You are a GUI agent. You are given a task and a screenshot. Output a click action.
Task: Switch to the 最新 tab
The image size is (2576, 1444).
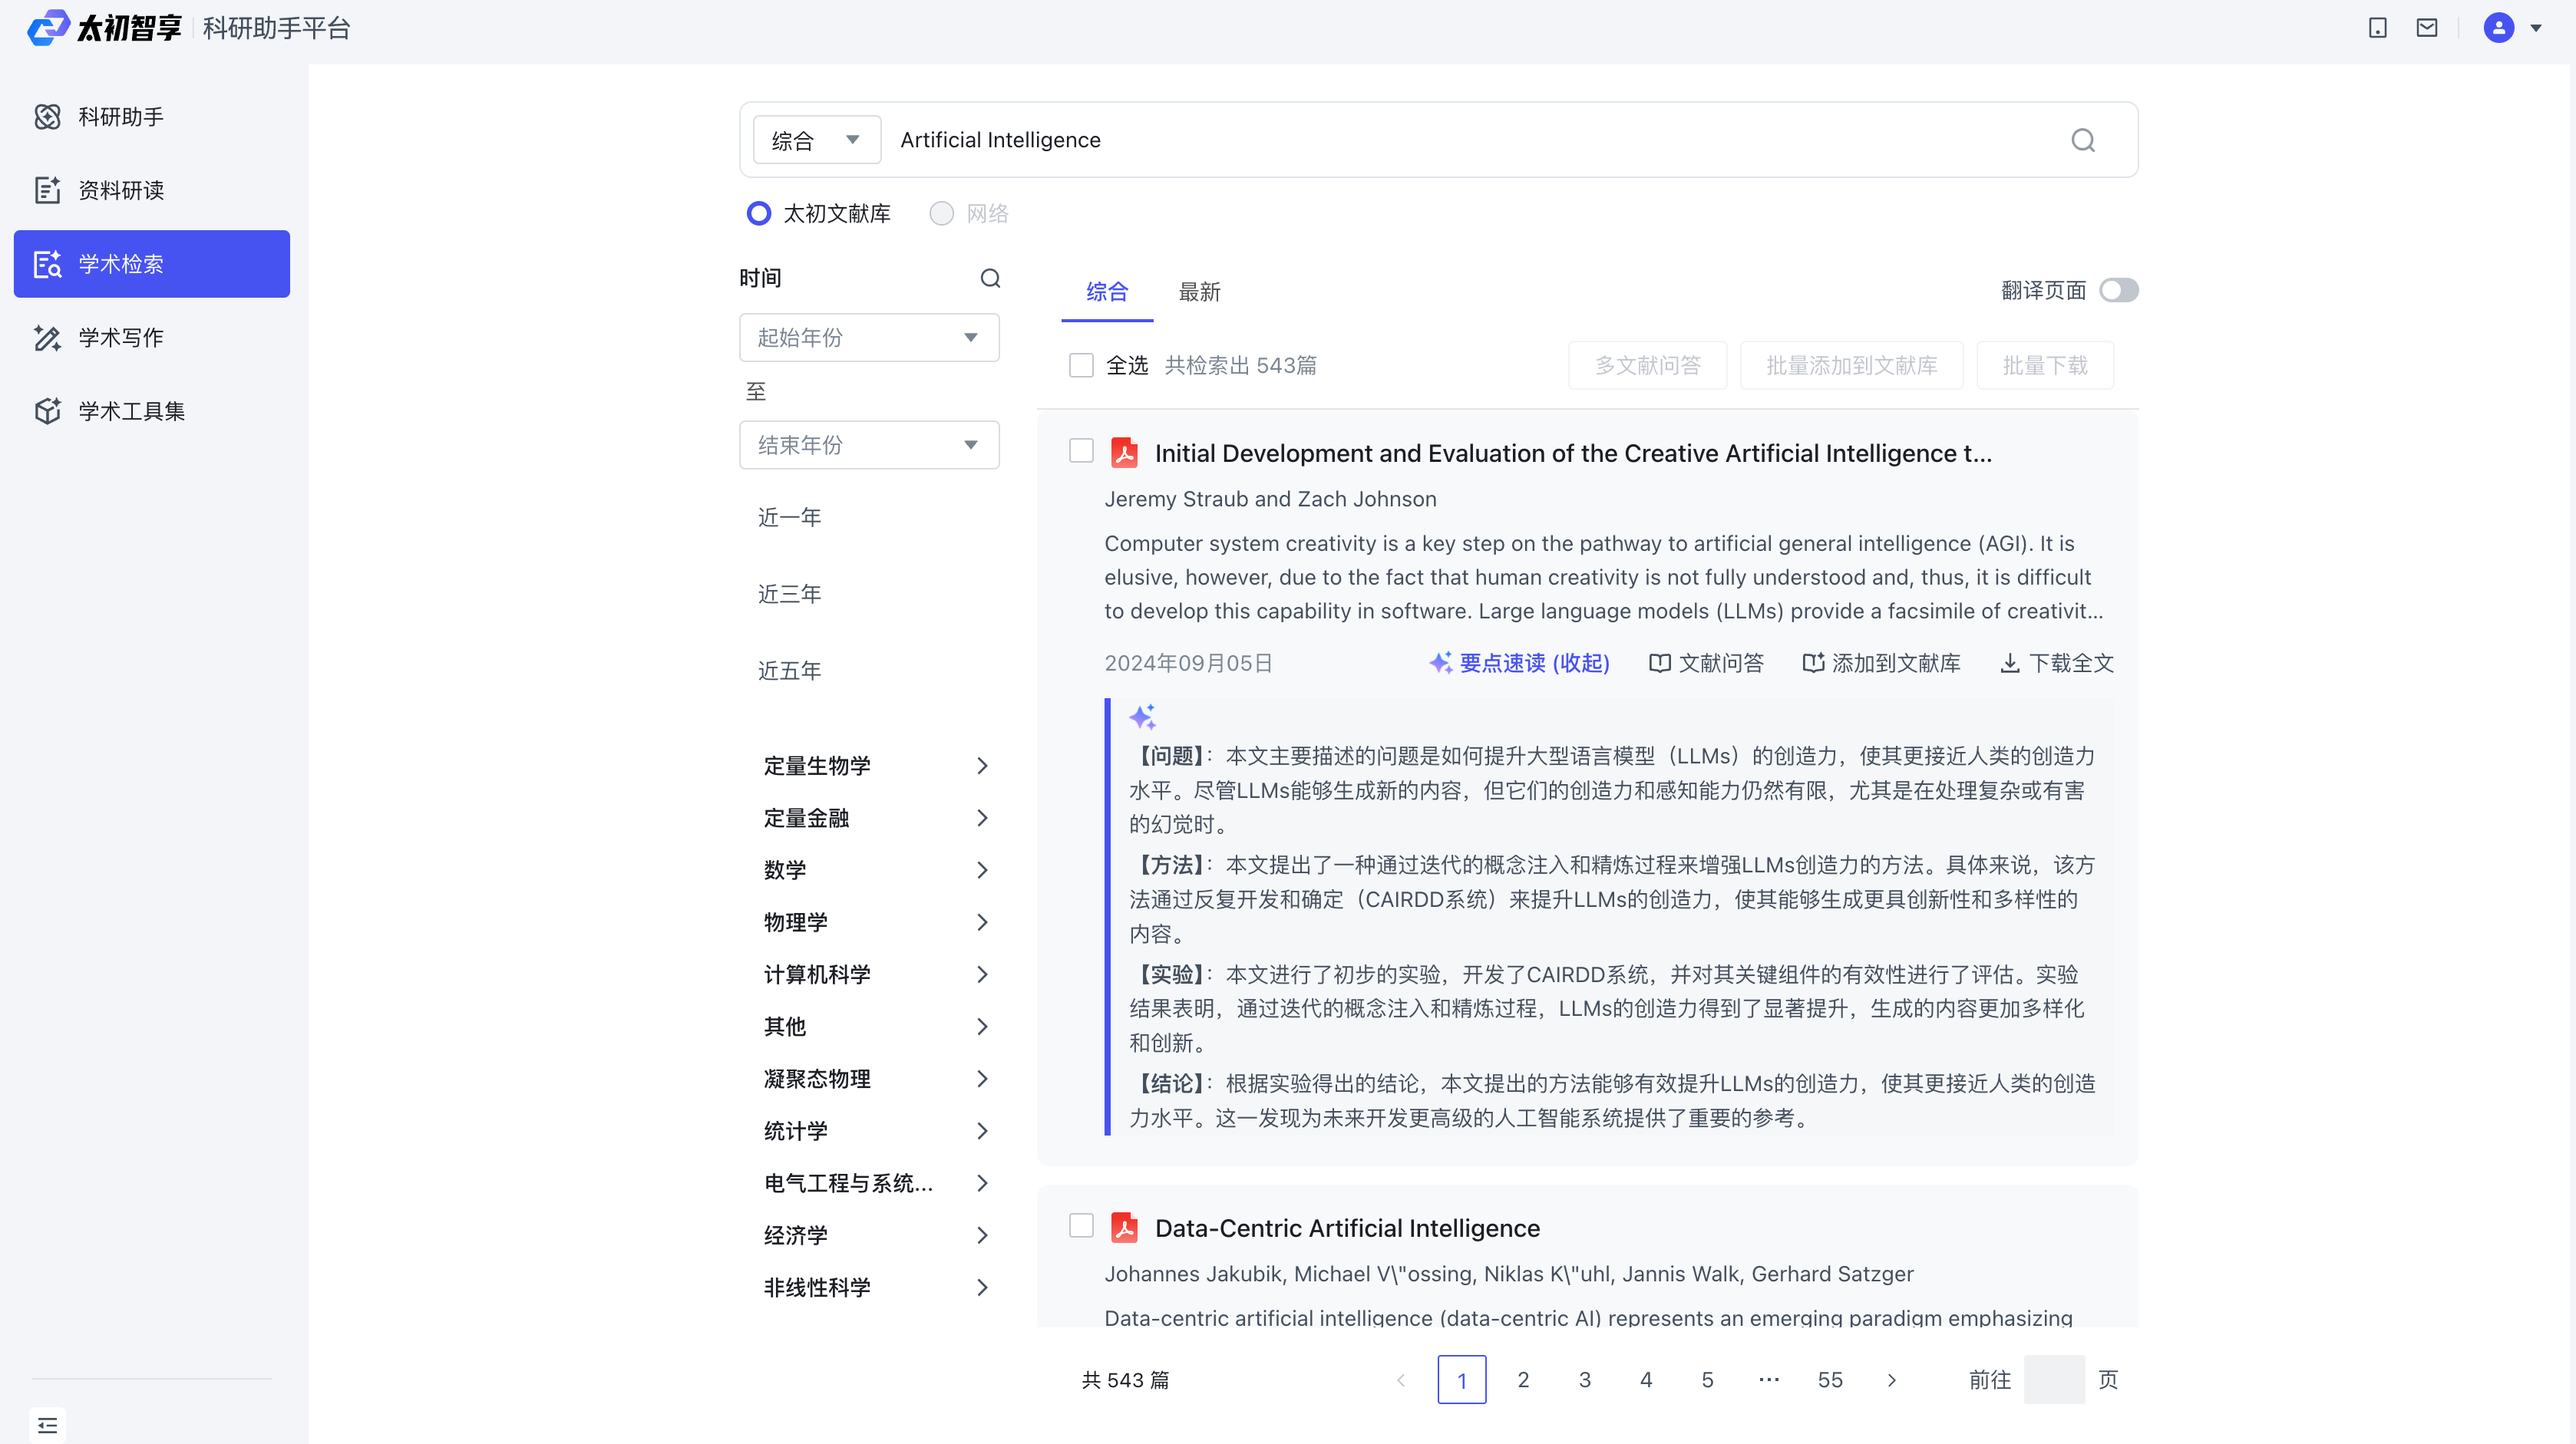pyautogui.click(x=1198, y=292)
